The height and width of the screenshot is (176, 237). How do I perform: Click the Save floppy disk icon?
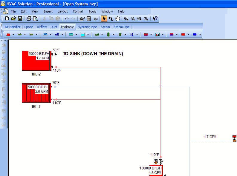point(20,18)
